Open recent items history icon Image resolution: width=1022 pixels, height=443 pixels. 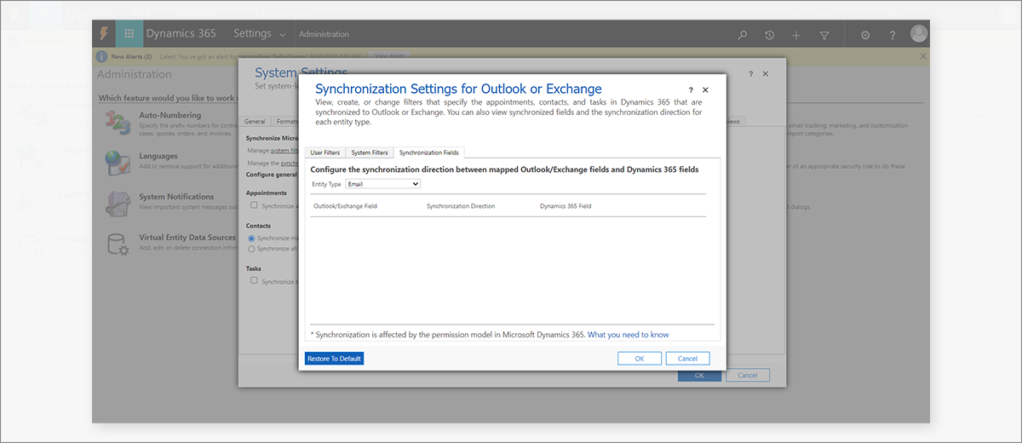tap(770, 35)
